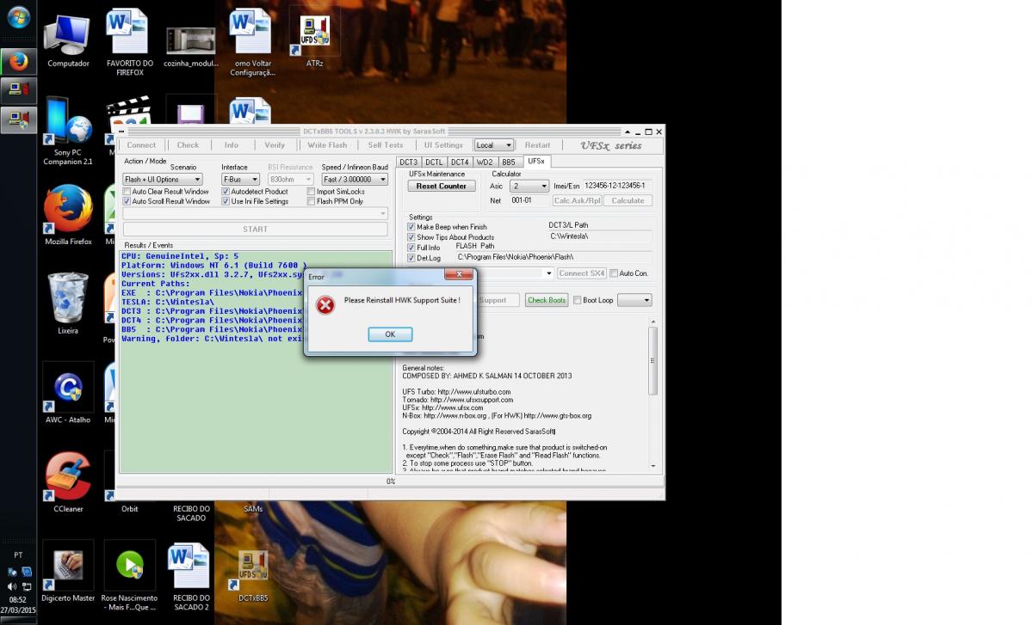Click the Reset Counter button
Image resolution: width=1033 pixels, height=625 pixels.
point(442,186)
